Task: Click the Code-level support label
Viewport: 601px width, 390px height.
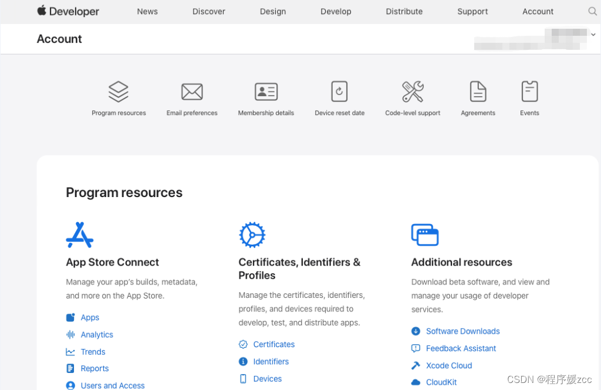Action: (413, 113)
